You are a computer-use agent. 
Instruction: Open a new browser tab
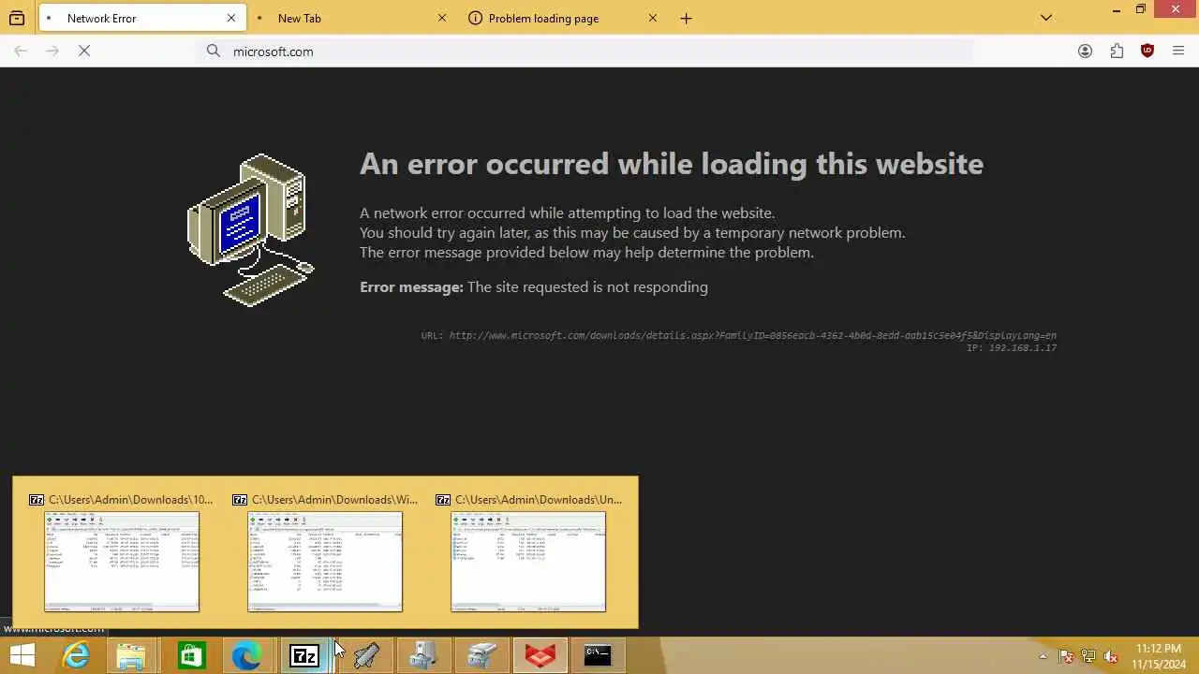click(687, 18)
